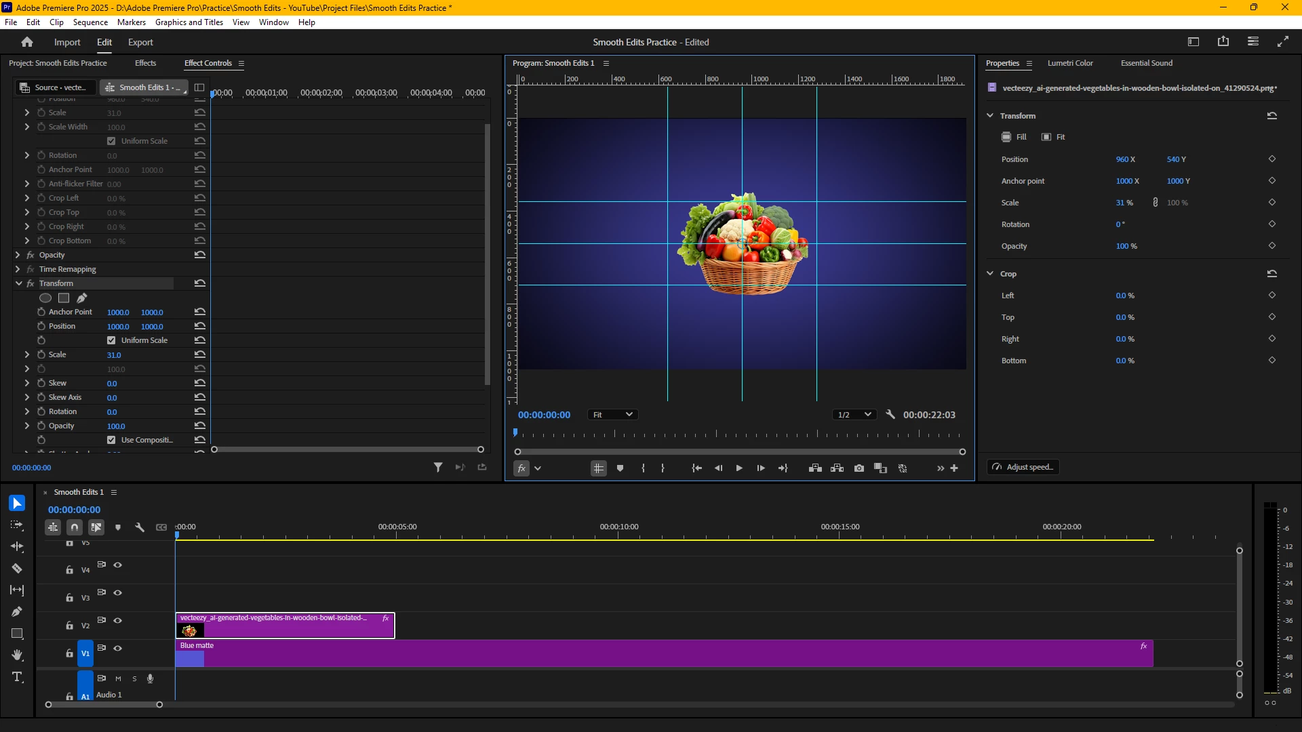
Task: Select the Type tool
Action: pos(17,676)
